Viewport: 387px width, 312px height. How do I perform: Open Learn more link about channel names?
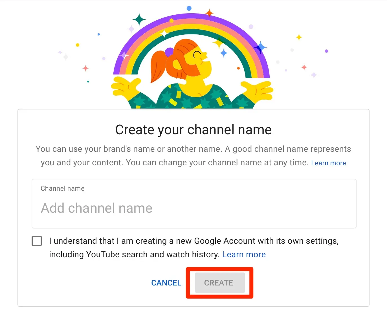point(328,163)
